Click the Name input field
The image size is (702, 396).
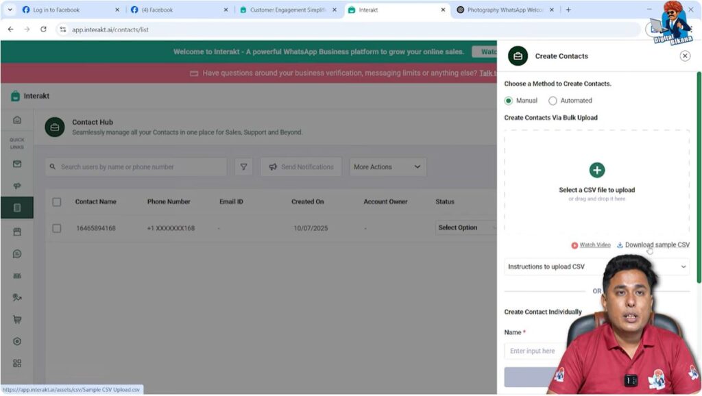pos(535,351)
